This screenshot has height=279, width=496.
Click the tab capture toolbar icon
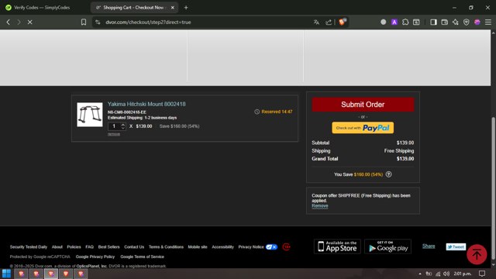point(416,22)
